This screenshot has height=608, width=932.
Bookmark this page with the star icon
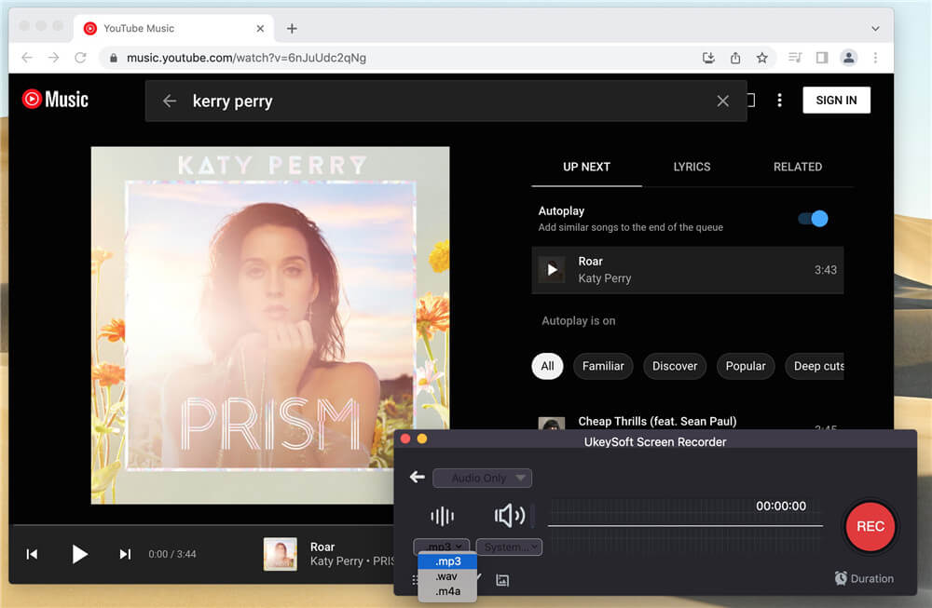[762, 58]
